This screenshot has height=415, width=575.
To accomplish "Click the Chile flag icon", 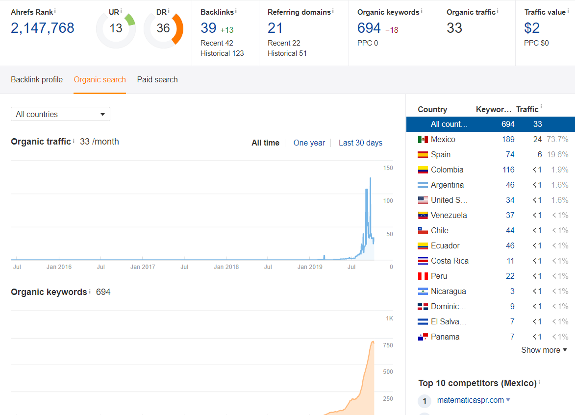I will [423, 231].
